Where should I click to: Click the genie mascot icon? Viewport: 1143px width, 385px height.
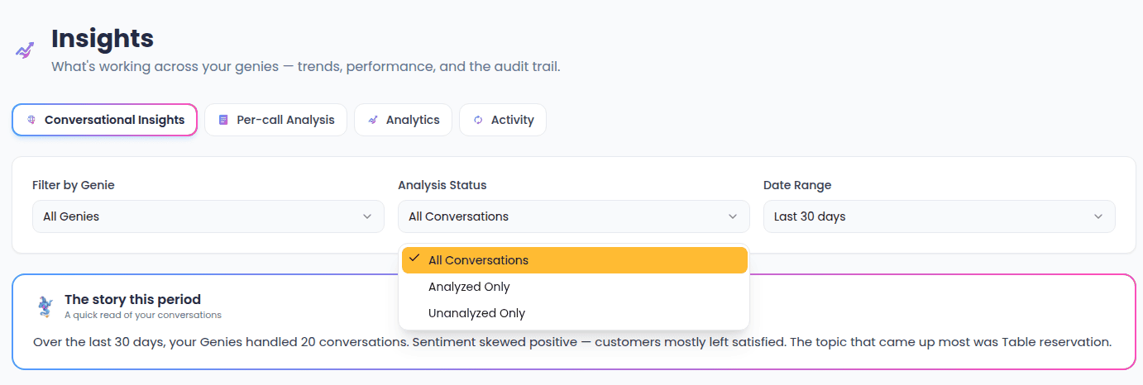[x=45, y=307]
